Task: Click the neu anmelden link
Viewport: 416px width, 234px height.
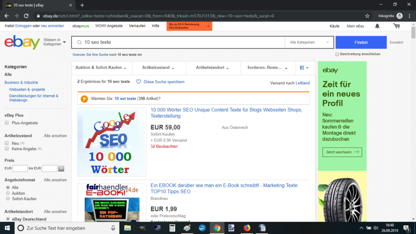Action: tap(52, 26)
